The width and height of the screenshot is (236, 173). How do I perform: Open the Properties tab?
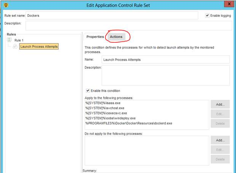pos(95,37)
